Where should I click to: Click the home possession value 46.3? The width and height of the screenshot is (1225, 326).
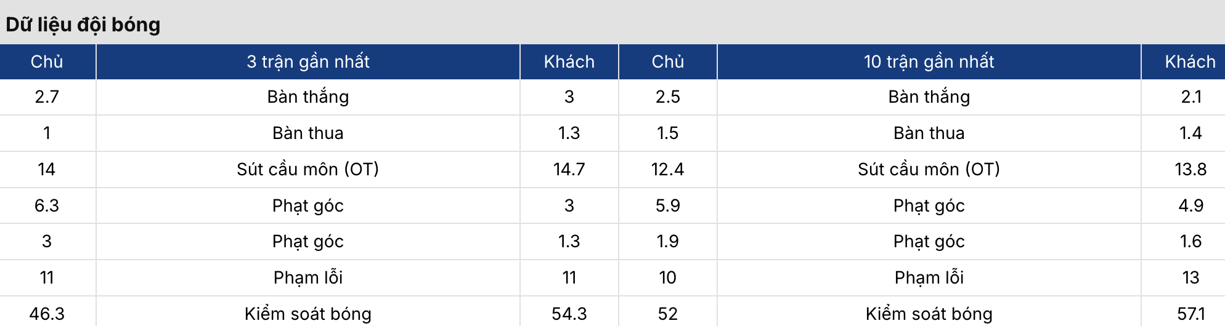click(47, 314)
